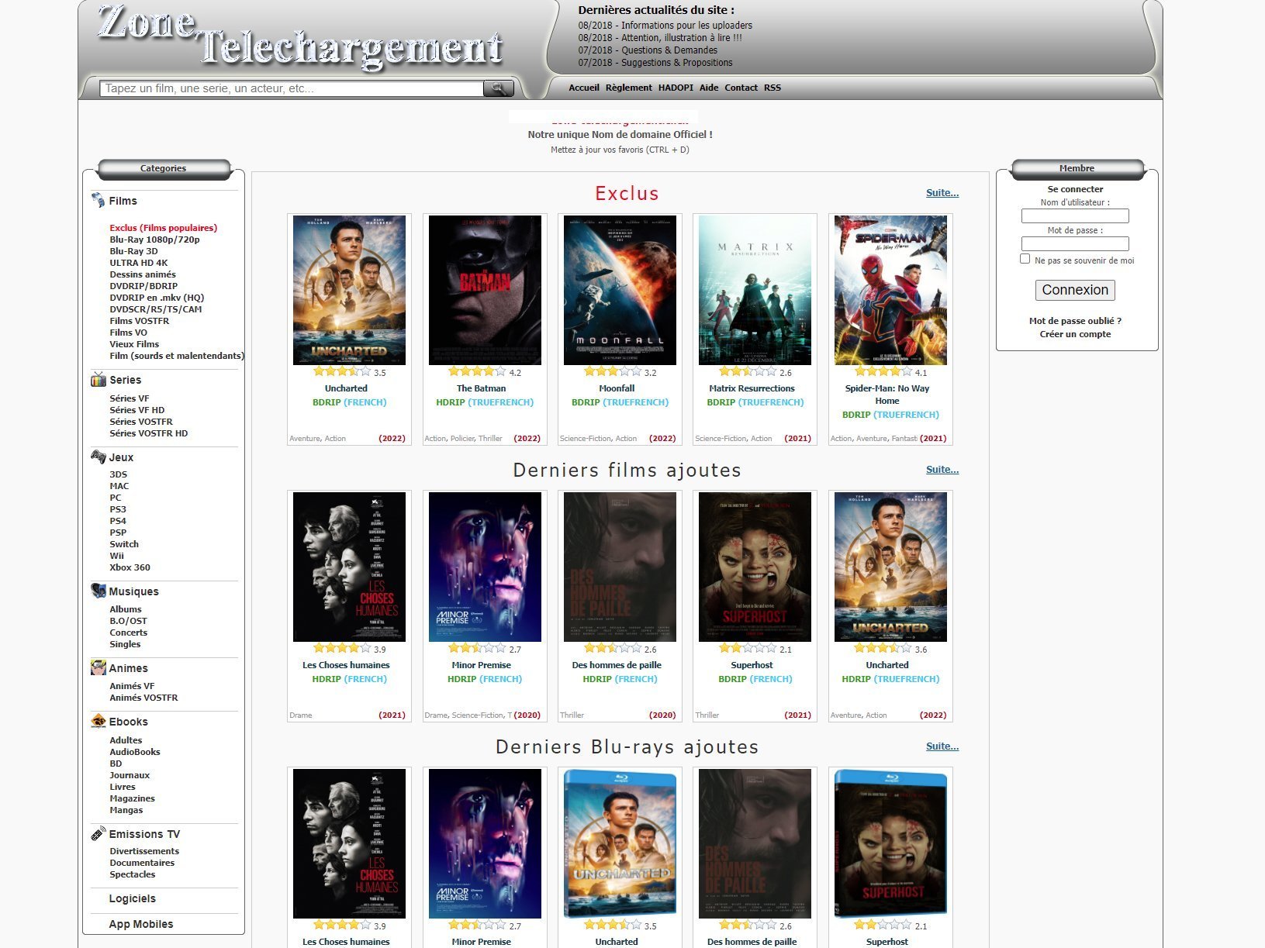Click the Nom d'utilisateur input field

[1075, 216]
